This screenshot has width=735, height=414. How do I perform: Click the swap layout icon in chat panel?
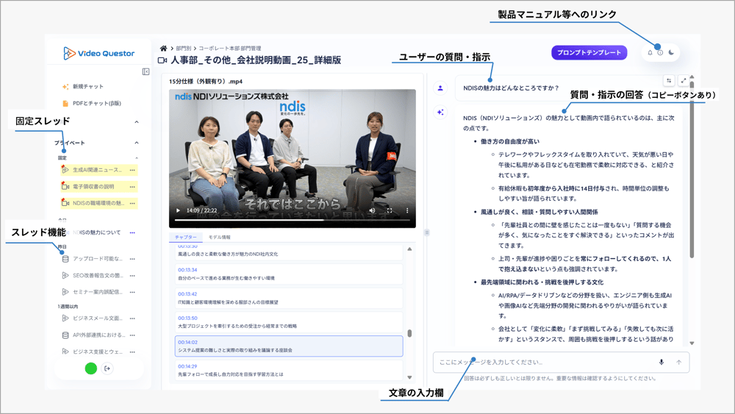[669, 81]
